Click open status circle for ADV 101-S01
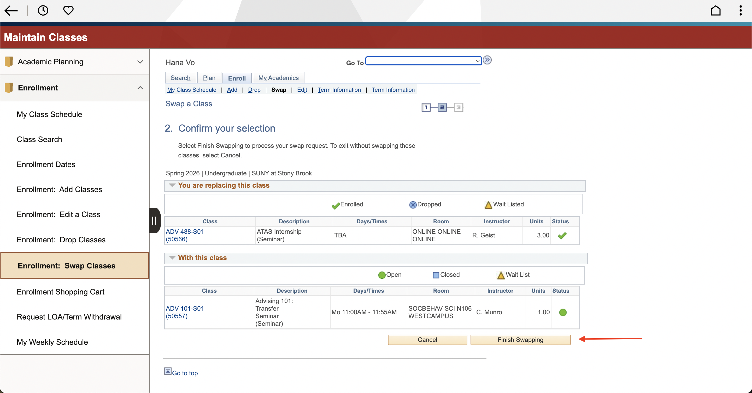752x393 pixels. coord(563,312)
